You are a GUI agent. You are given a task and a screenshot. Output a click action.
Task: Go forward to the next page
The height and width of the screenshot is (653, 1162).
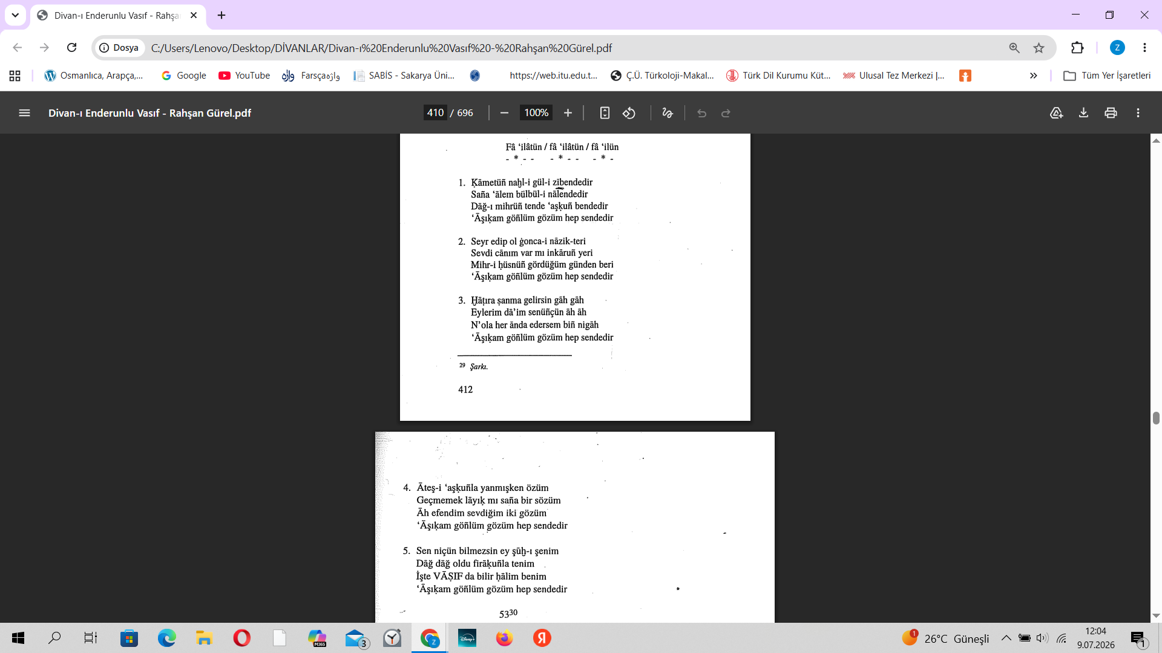pyautogui.click(x=44, y=48)
